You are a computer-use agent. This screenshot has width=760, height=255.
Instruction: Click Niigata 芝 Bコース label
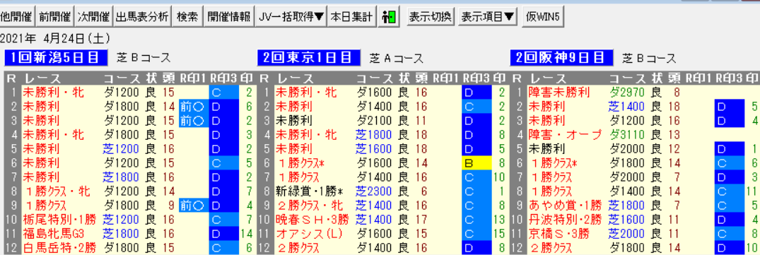coord(144,59)
